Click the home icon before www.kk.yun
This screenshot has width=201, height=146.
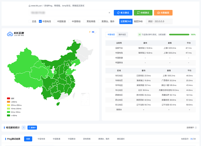[x=29, y=6]
